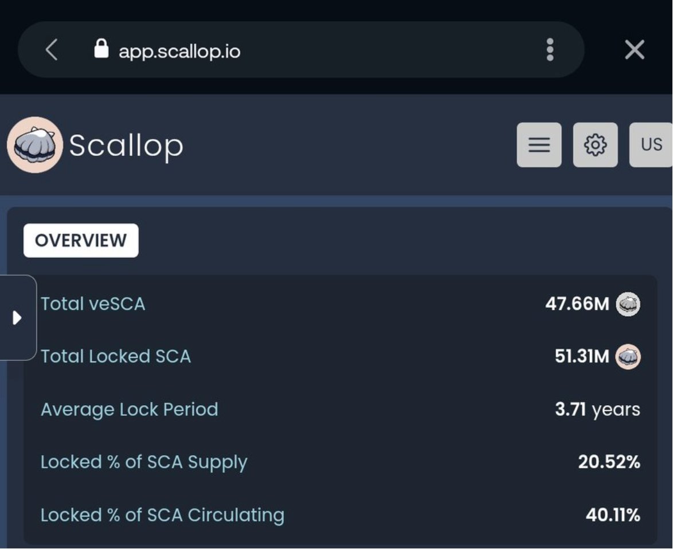Screen dimensions: 673x549
Task: Click the Average Lock Period label
Action: tap(130, 409)
